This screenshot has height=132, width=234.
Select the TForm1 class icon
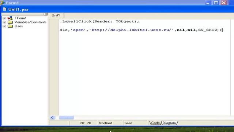point(10,18)
